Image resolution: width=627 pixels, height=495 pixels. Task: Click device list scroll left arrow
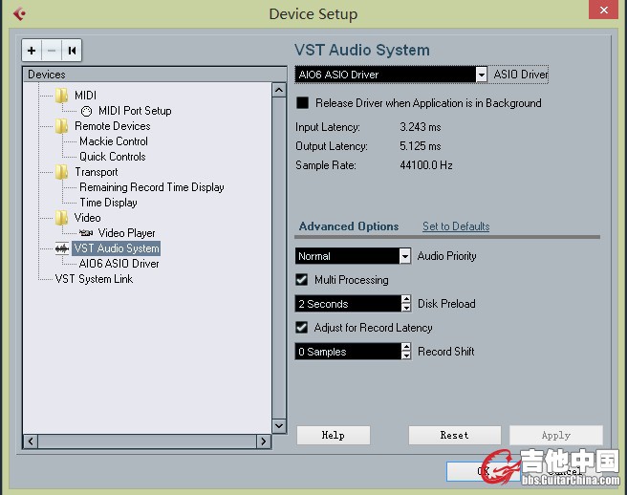tap(31, 441)
